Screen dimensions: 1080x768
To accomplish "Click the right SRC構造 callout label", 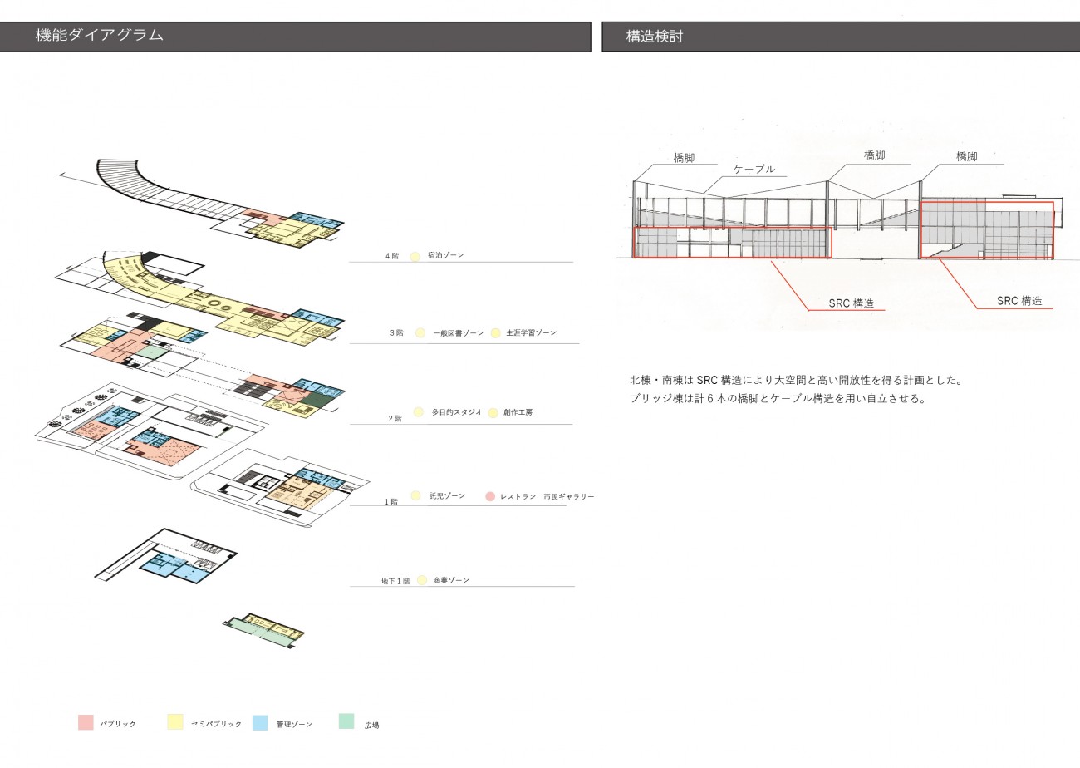I will (1019, 301).
